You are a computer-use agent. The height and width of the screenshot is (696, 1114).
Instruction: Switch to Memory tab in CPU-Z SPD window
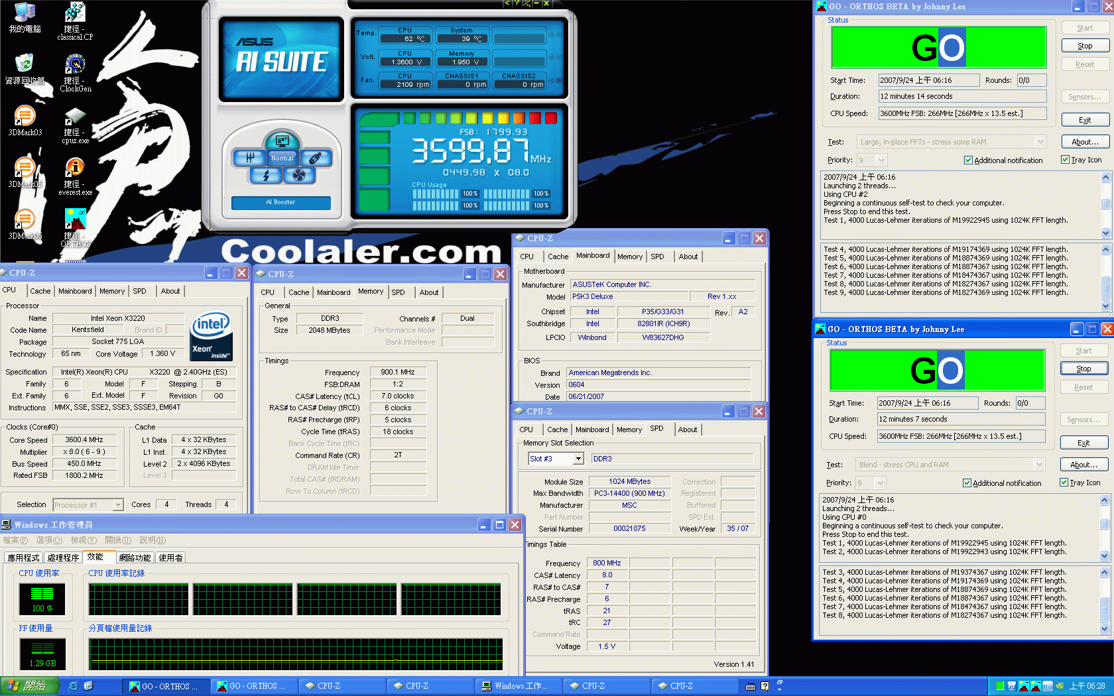[x=629, y=430]
